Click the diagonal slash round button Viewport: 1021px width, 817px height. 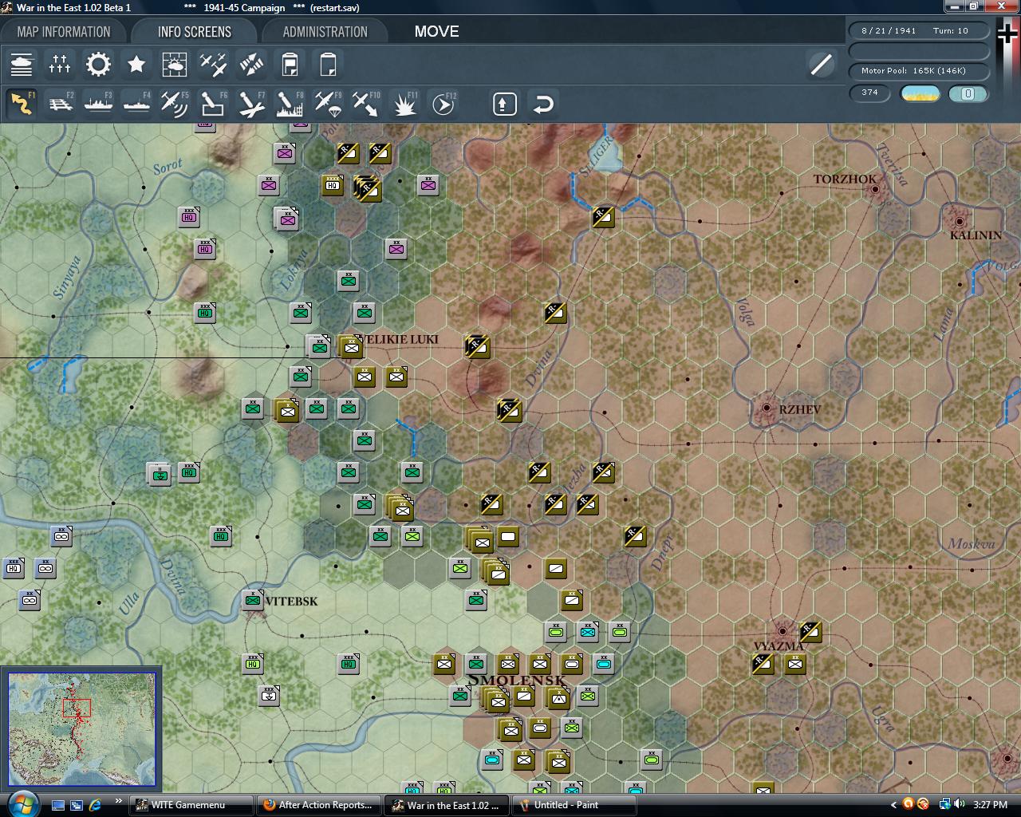pyautogui.click(x=821, y=65)
